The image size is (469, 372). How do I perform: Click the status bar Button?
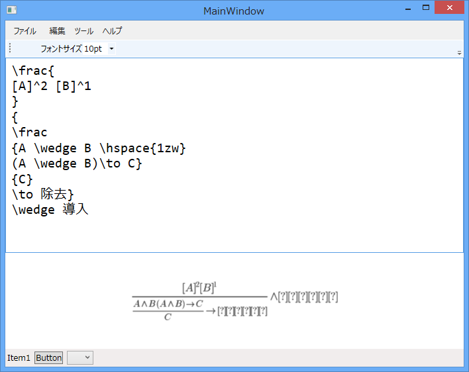pyautogui.click(x=49, y=357)
